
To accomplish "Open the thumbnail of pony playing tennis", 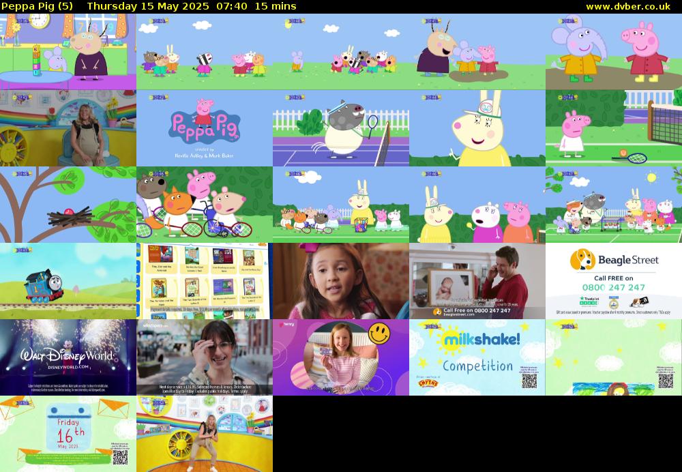I will [341, 128].
